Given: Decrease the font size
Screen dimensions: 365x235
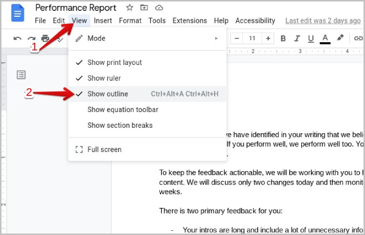Looking at the screenshot, I should [237, 38].
